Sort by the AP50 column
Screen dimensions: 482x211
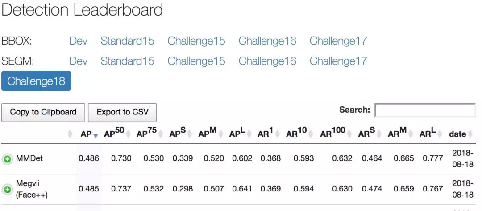114,134
